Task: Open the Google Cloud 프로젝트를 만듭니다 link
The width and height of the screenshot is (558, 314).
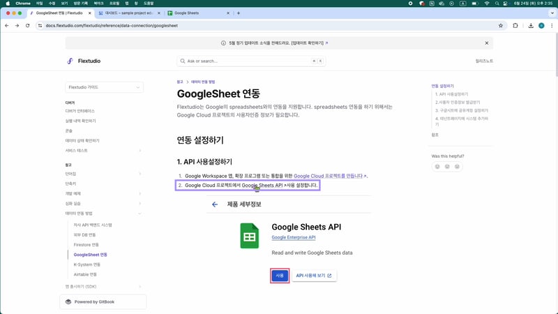Action: pos(329,176)
